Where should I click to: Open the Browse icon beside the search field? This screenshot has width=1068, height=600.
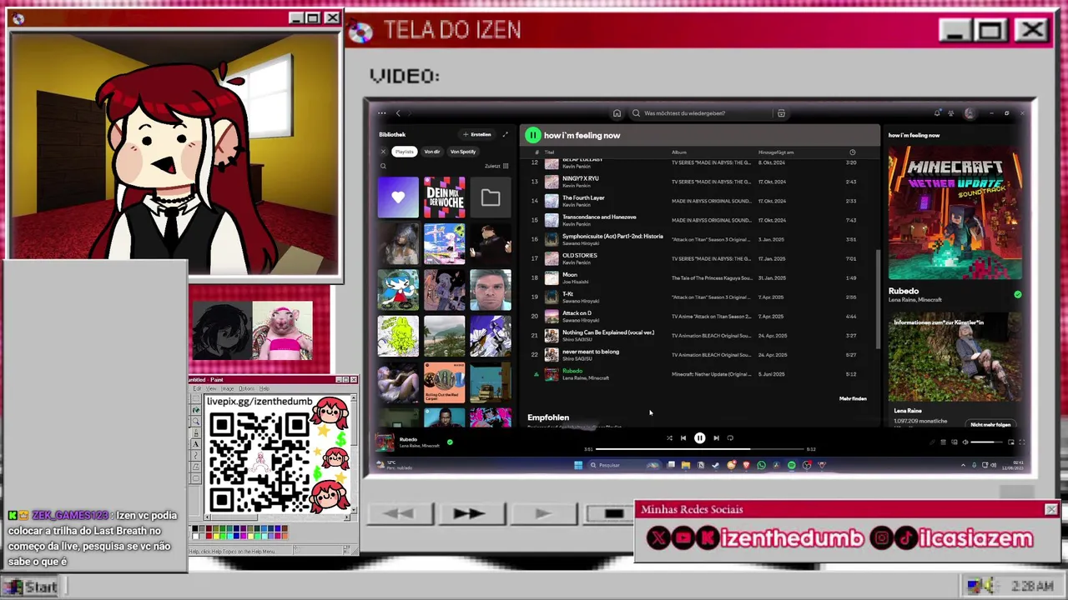click(x=781, y=113)
